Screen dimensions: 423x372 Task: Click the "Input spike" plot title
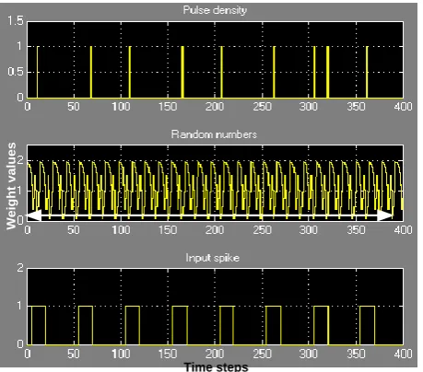click(x=212, y=258)
